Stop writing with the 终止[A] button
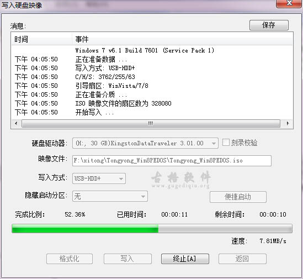The image size is (303, 279). (185, 259)
